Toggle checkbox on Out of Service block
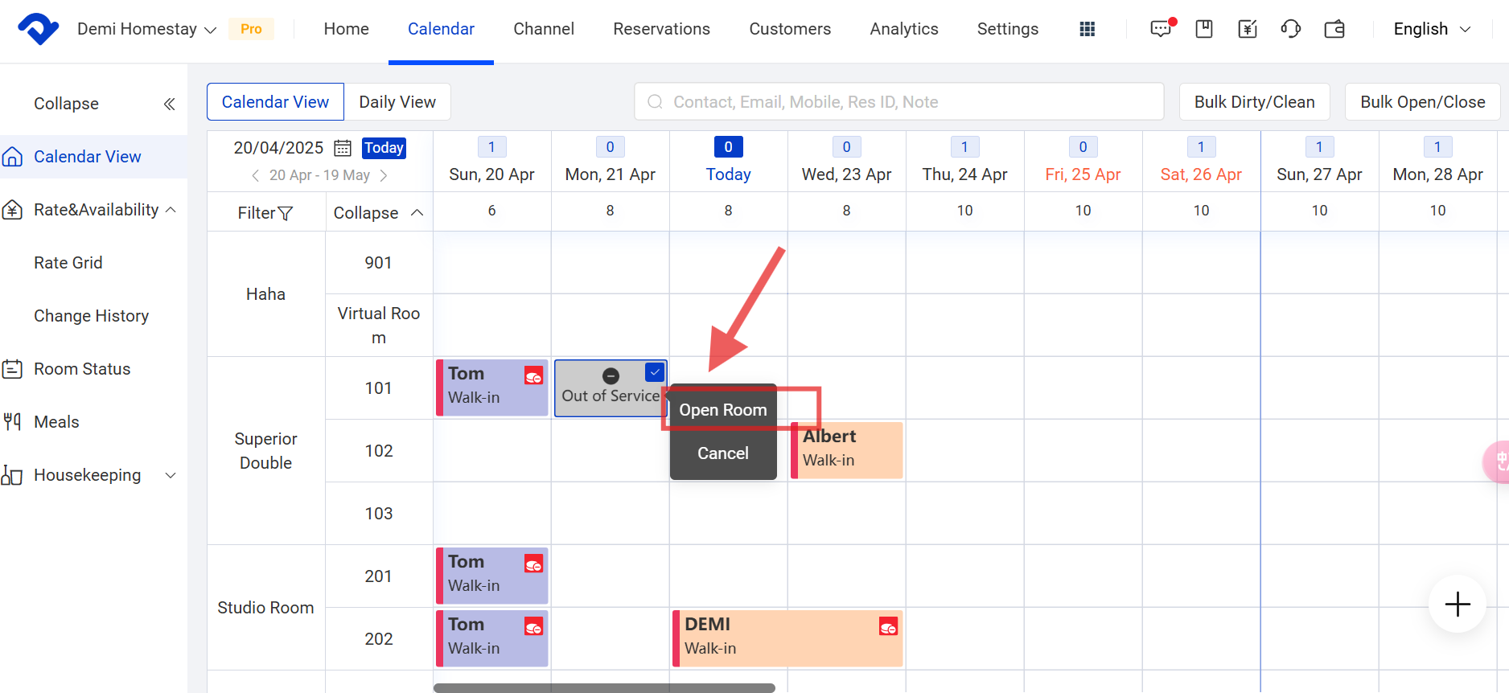 coord(655,371)
